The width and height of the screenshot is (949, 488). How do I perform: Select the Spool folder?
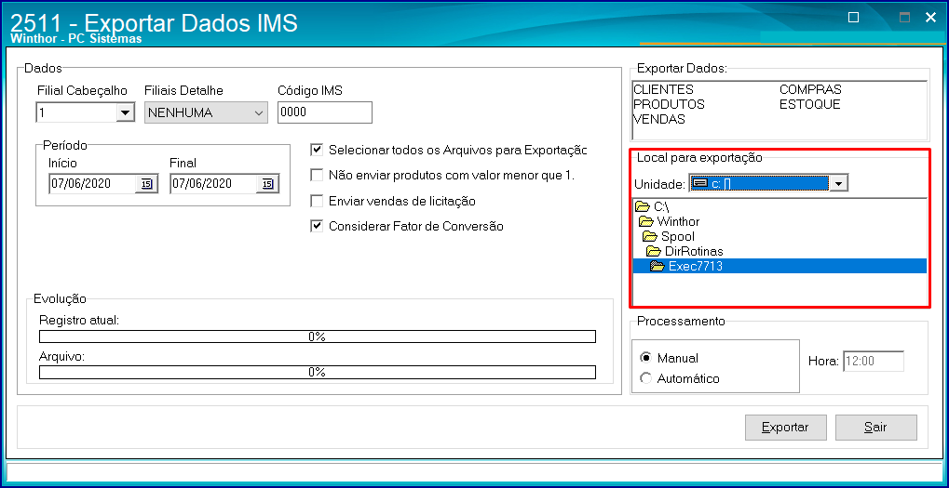[x=668, y=236]
